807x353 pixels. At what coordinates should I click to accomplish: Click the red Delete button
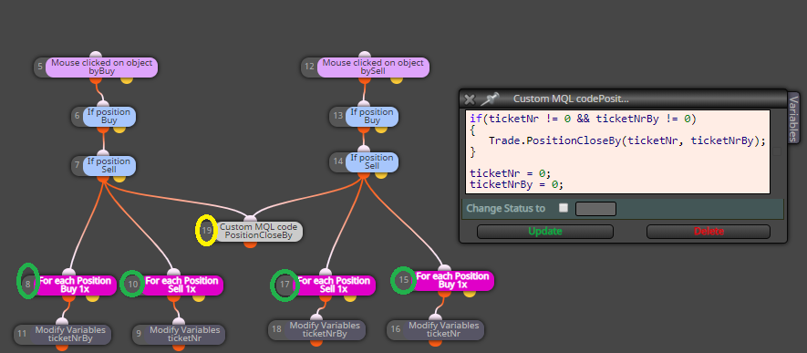(x=709, y=232)
